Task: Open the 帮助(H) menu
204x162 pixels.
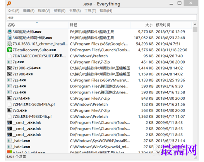Action: (x=106, y=11)
